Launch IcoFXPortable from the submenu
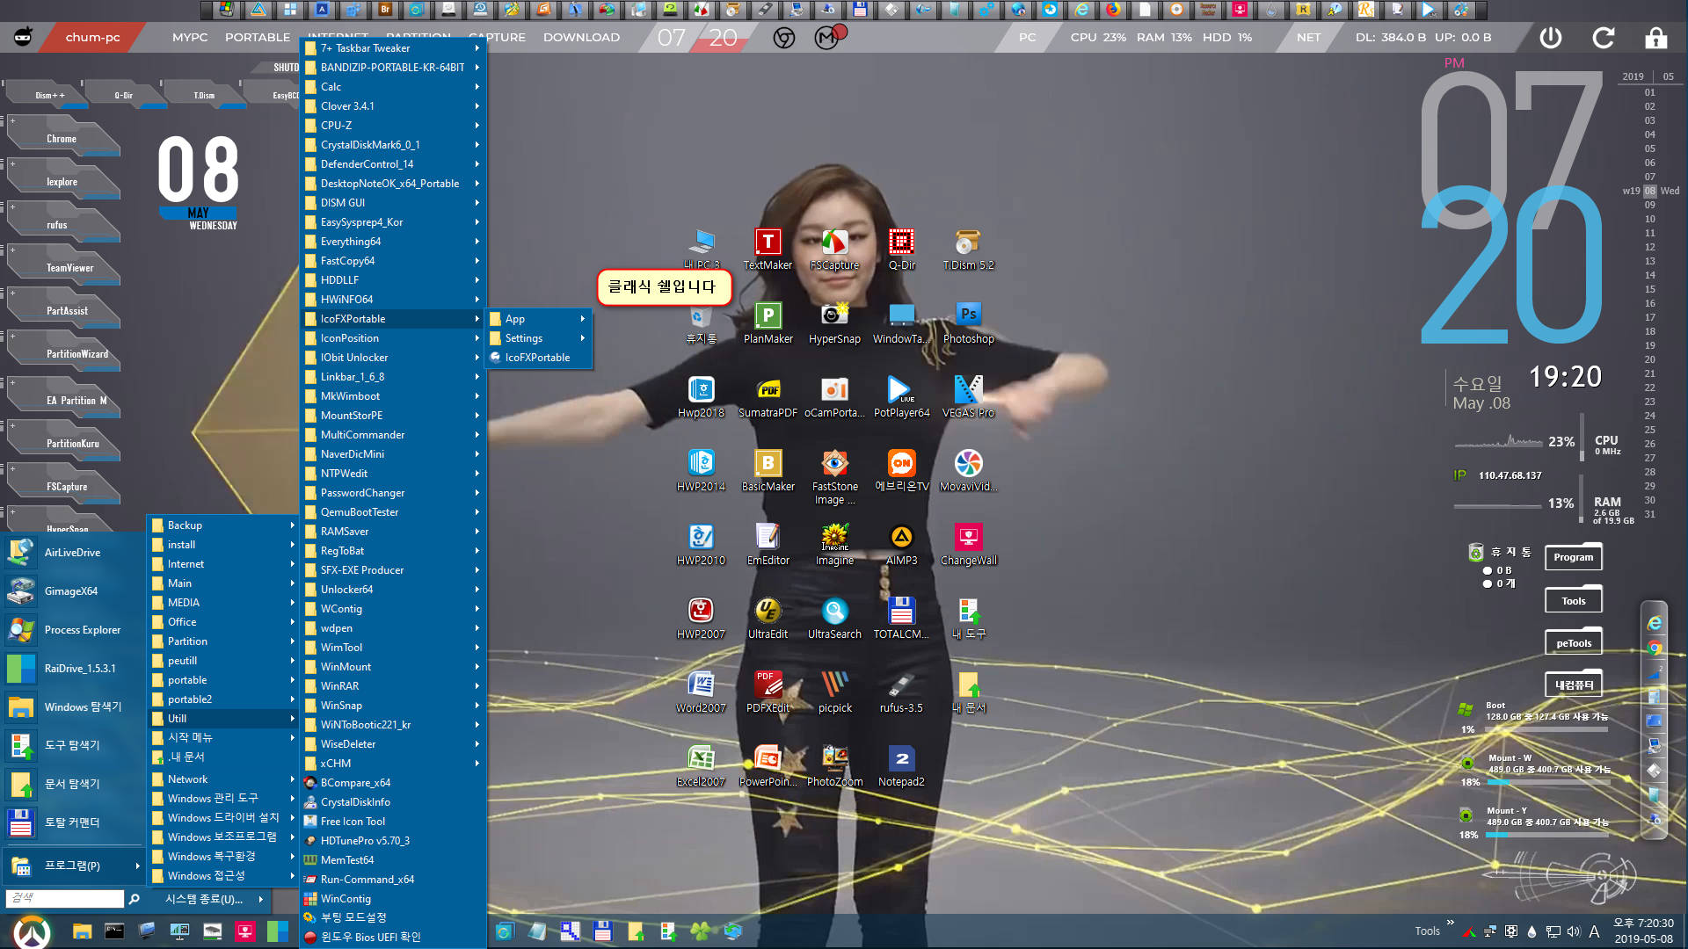 [538, 358]
